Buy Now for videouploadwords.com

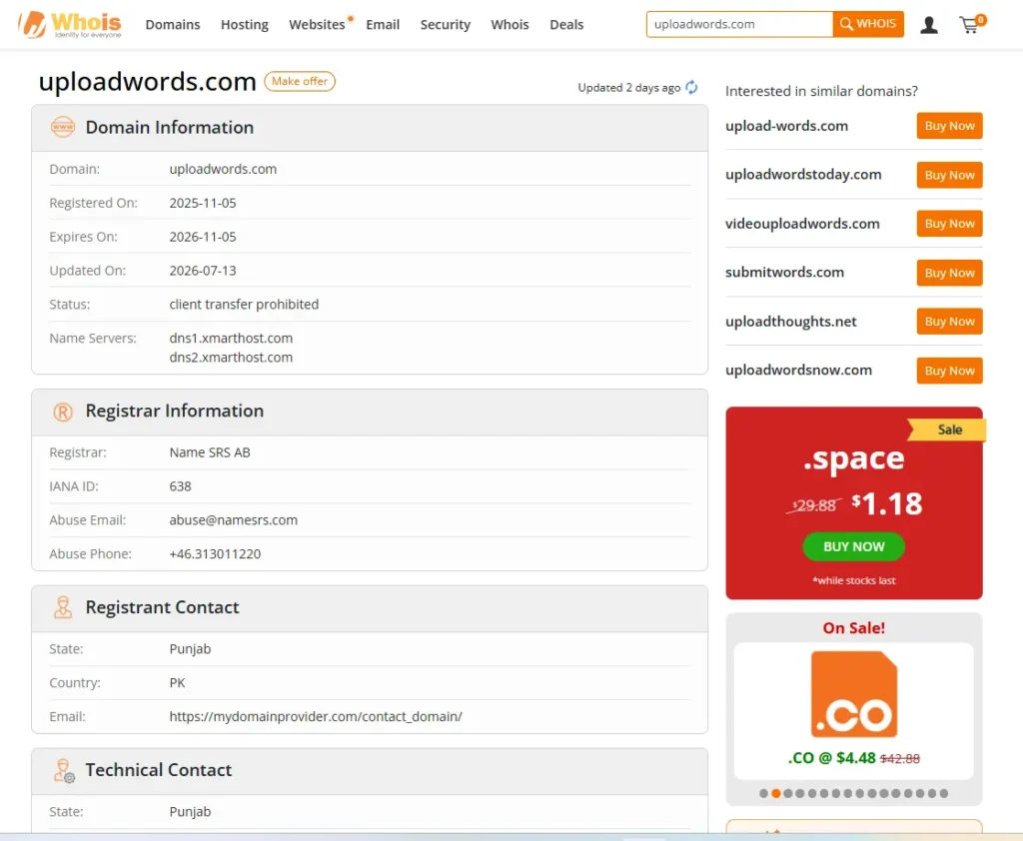[x=949, y=224]
